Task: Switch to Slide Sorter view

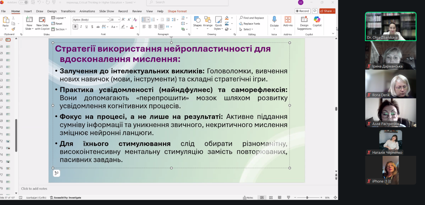Action: 271,197
